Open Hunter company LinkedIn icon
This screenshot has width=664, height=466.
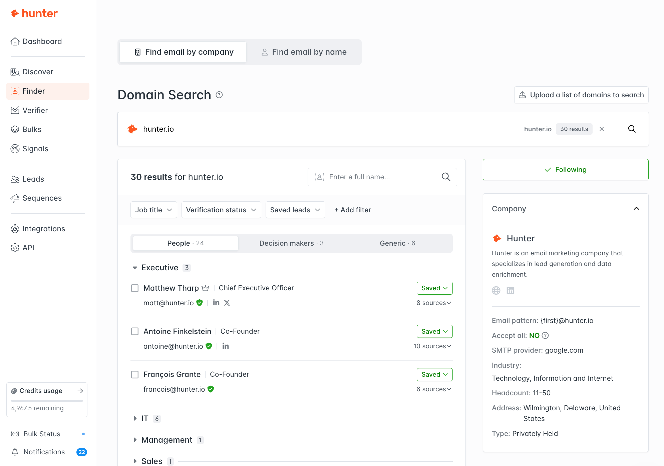[510, 290]
